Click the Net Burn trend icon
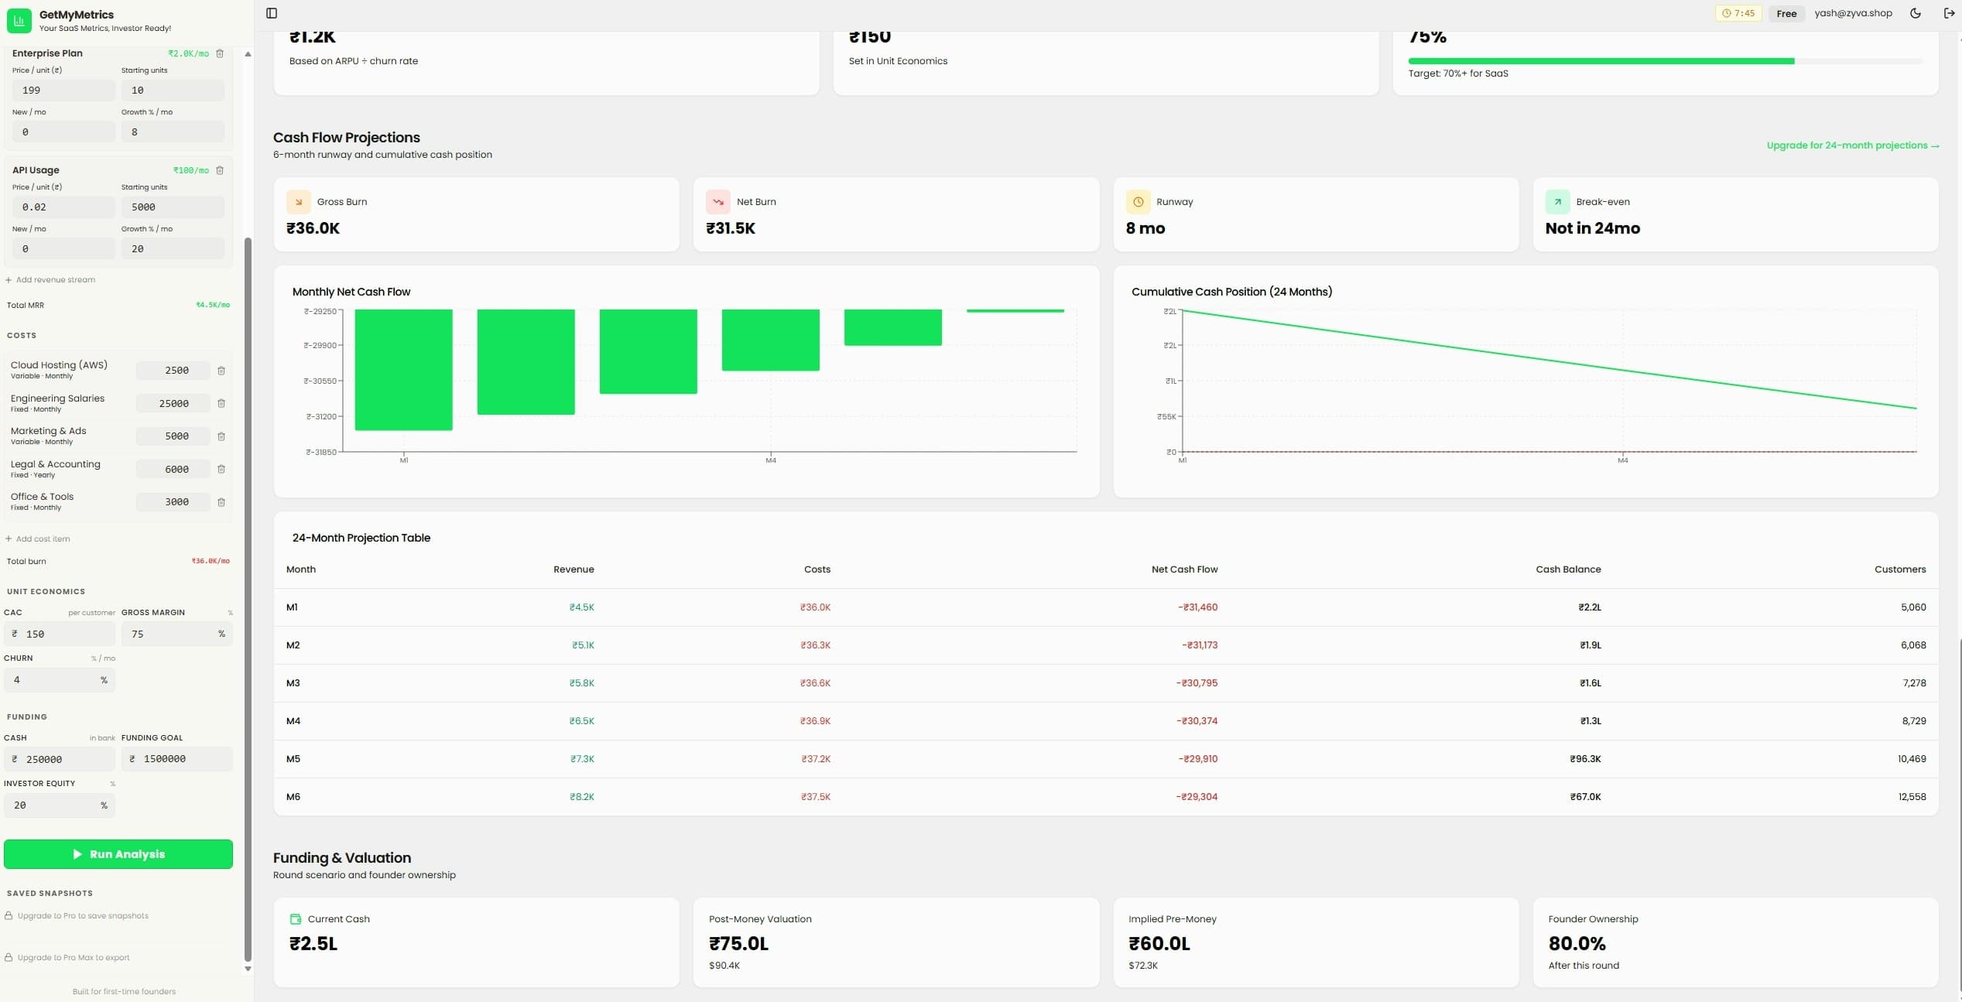Image resolution: width=1962 pixels, height=1002 pixels. point(718,201)
